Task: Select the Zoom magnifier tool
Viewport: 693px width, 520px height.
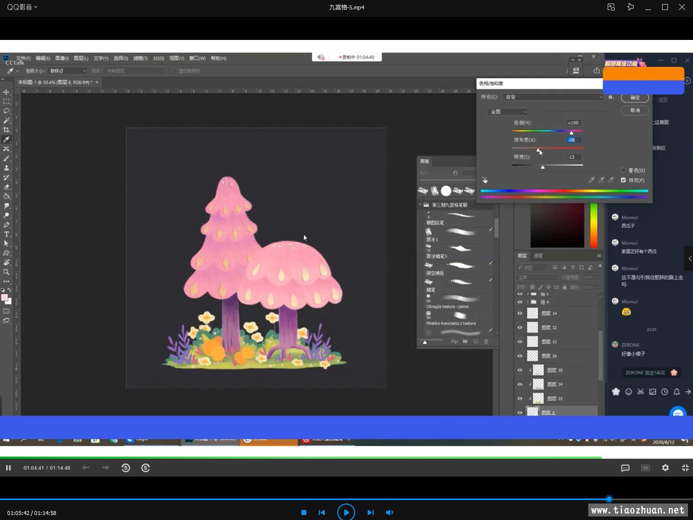Action: coord(6,272)
